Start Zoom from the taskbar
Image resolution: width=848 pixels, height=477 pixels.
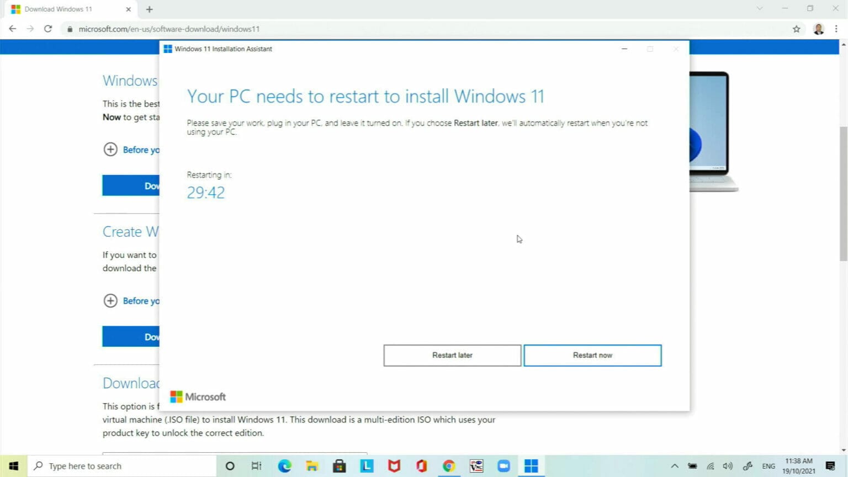(x=504, y=465)
